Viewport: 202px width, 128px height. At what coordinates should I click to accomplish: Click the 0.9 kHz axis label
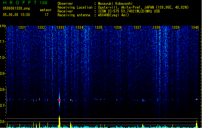pos(2,74)
